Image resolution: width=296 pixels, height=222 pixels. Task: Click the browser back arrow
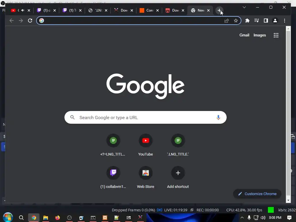point(12,21)
